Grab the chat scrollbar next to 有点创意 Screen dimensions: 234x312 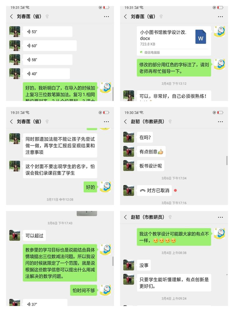227,161
